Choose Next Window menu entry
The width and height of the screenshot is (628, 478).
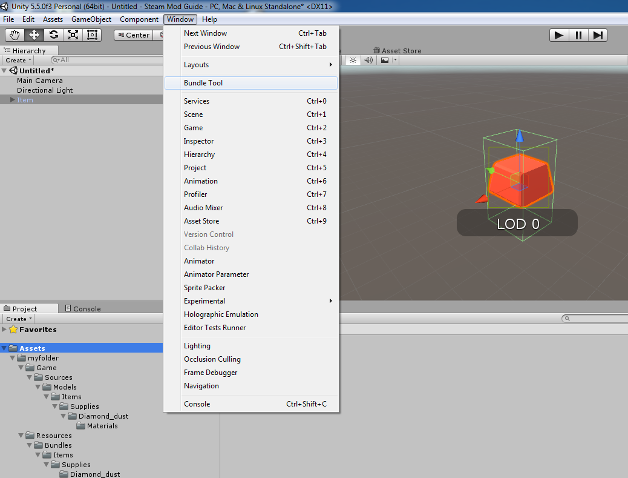coord(251,33)
